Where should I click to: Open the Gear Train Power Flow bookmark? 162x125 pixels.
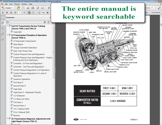(x=23, y=51)
